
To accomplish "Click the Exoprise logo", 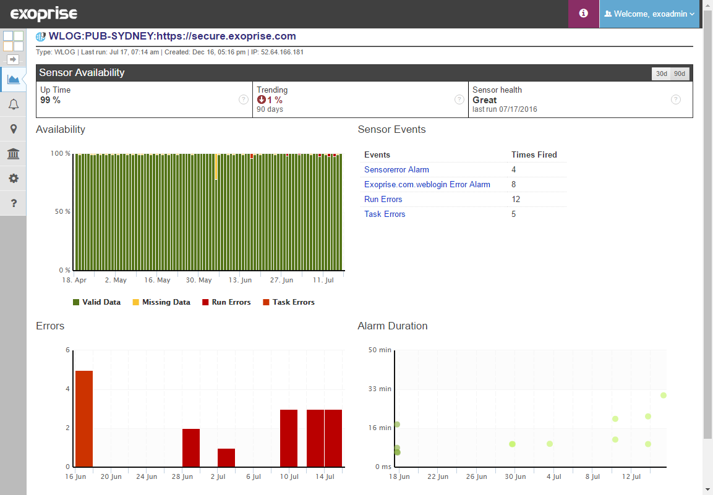I will tap(44, 14).
